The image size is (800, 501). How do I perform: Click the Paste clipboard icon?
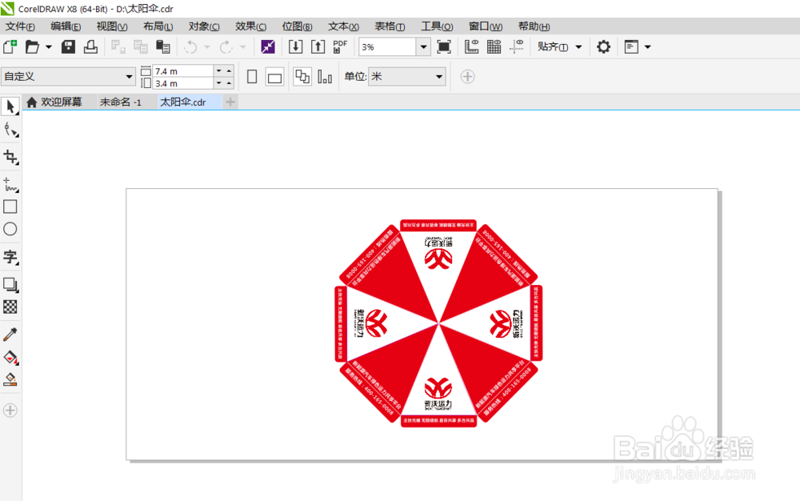pyautogui.click(x=162, y=47)
